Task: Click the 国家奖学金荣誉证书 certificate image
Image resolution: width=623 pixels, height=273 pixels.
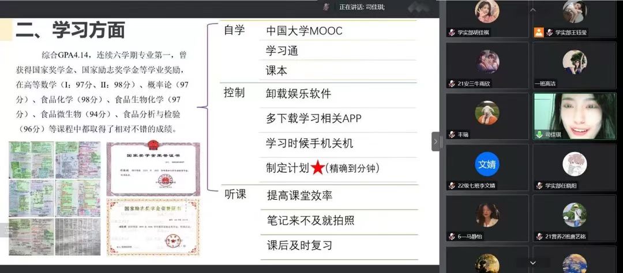Action: tap(153, 167)
